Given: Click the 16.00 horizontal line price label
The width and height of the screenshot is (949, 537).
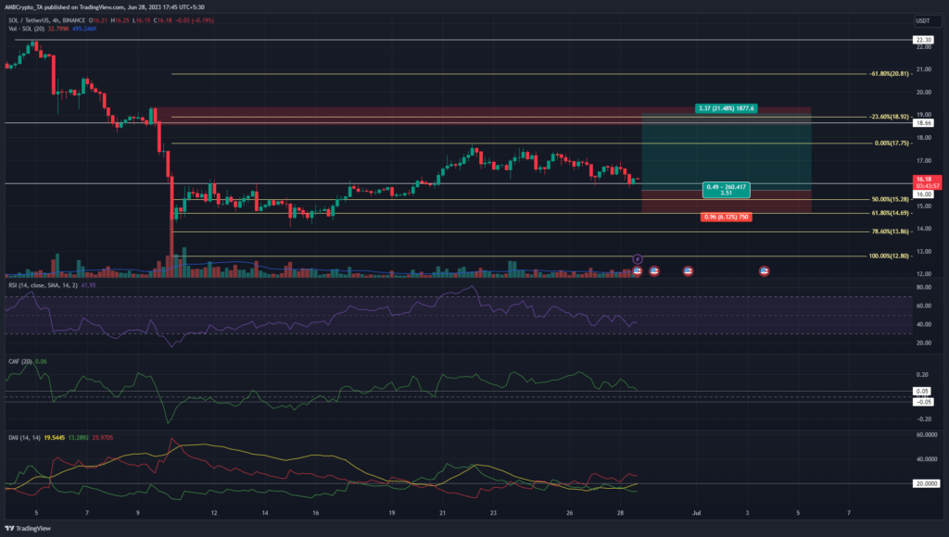Looking at the screenshot, I should [924, 194].
